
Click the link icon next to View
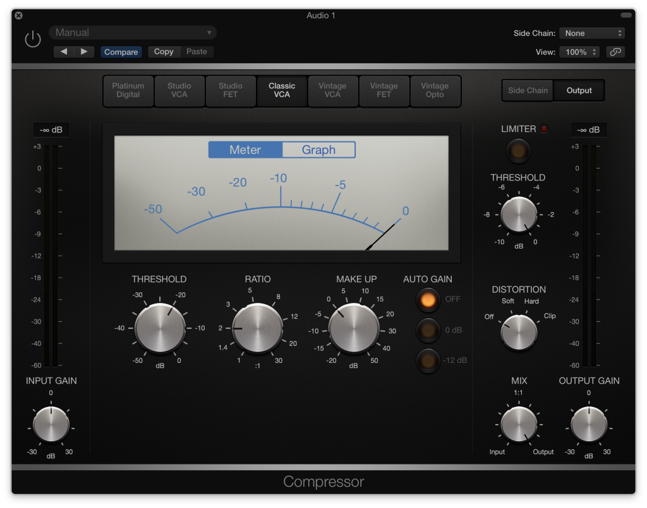pyautogui.click(x=615, y=52)
